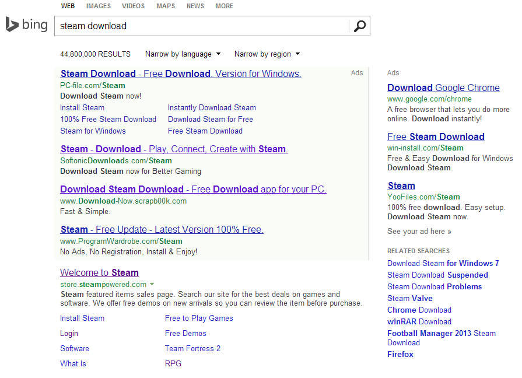This screenshot has width=522, height=378.
Task: Click the win-install.com Free Steam Download ad title
Action: (436, 136)
